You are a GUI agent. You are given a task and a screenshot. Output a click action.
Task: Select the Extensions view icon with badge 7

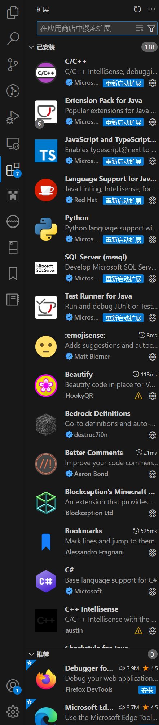(13, 170)
